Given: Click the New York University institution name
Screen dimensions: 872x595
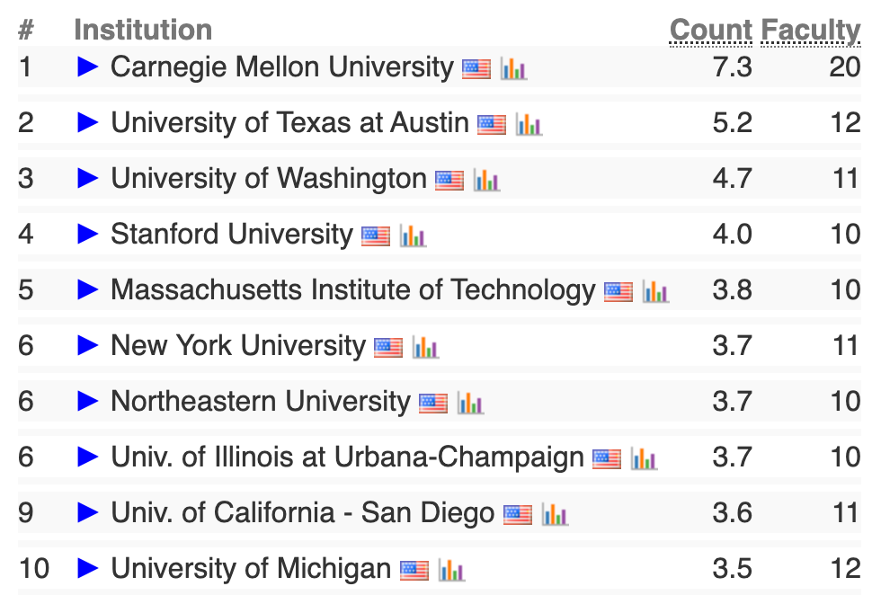Looking at the screenshot, I should (x=238, y=346).
